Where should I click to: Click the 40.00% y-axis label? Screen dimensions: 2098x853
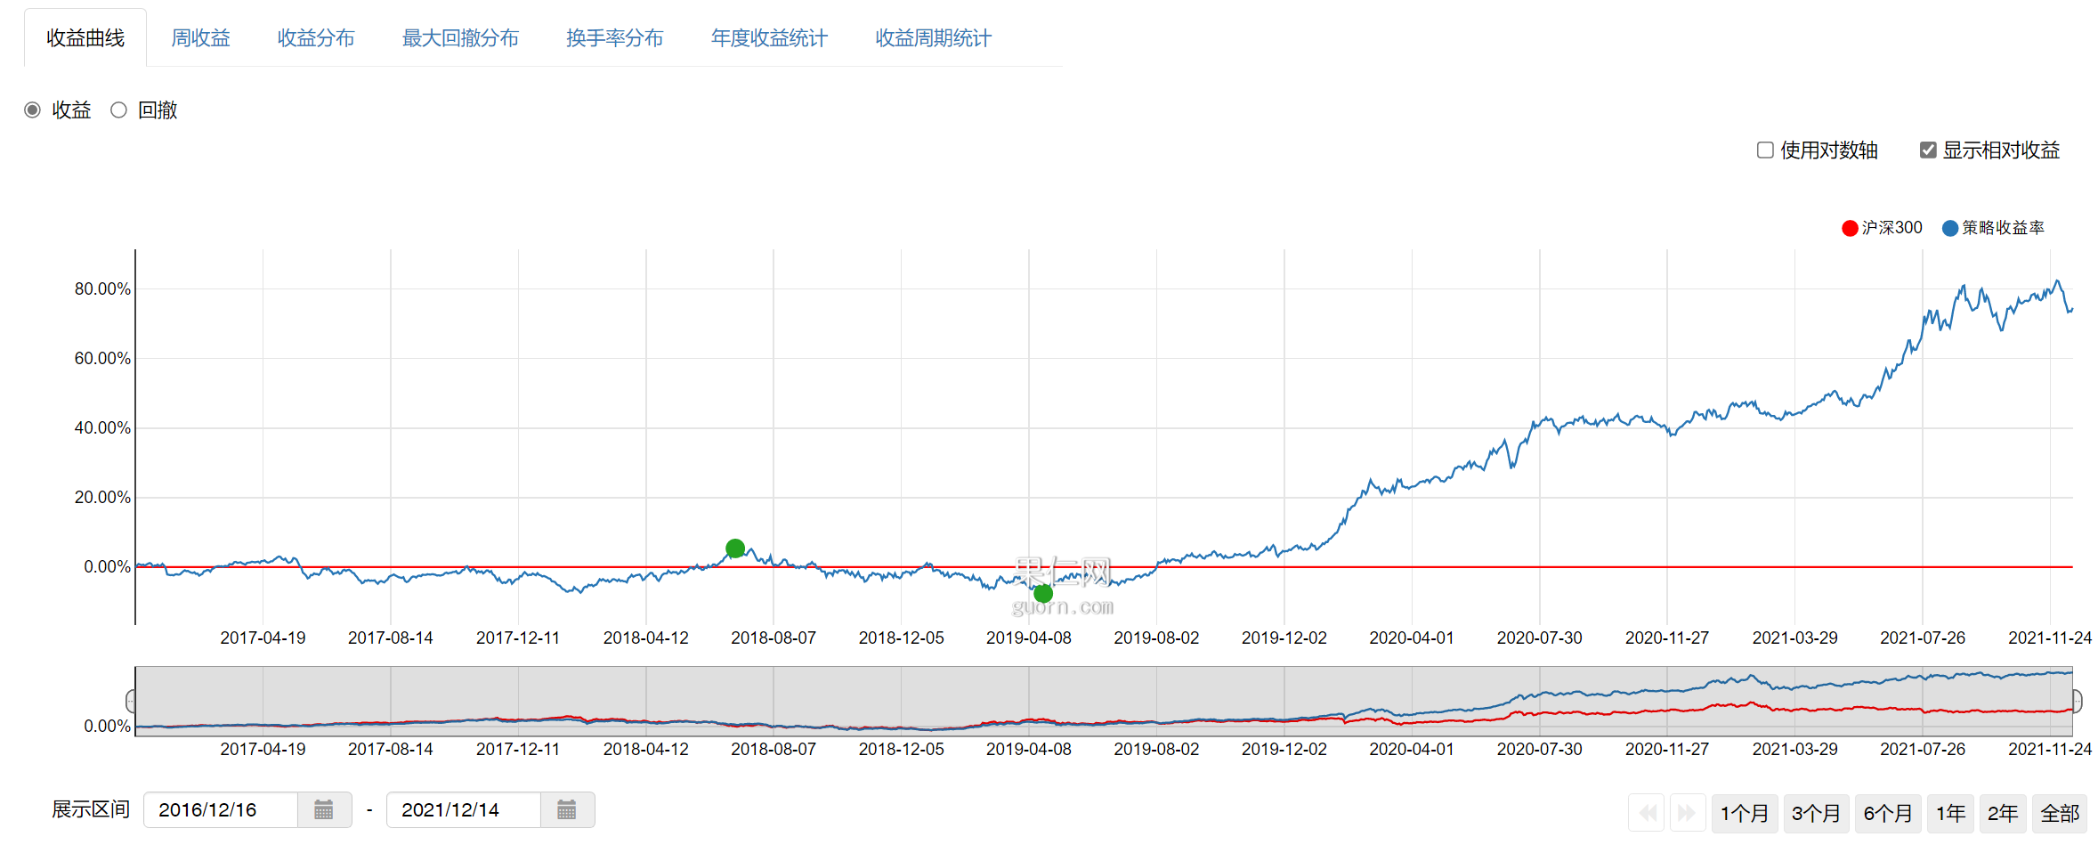(x=102, y=427)
